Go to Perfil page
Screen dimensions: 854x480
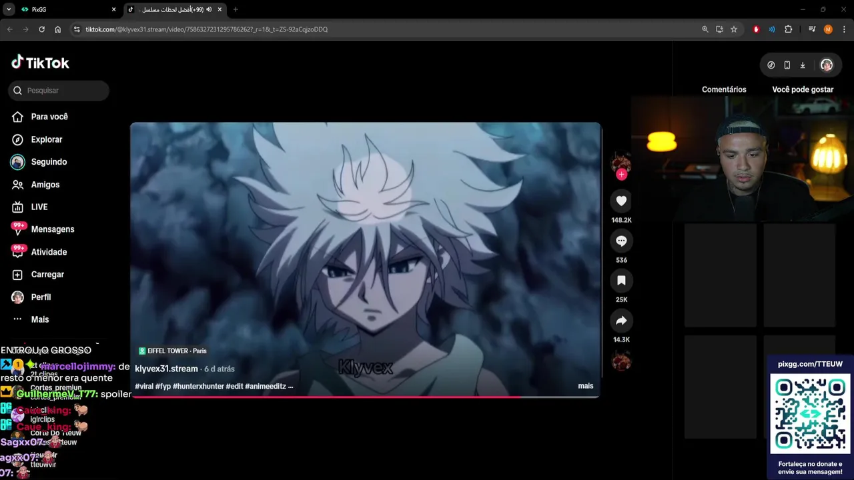31,297
